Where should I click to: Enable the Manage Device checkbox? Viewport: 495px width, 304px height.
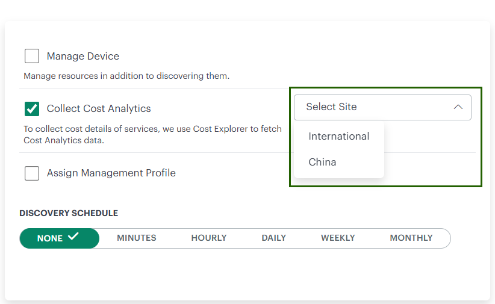click(x=32, y=56)
